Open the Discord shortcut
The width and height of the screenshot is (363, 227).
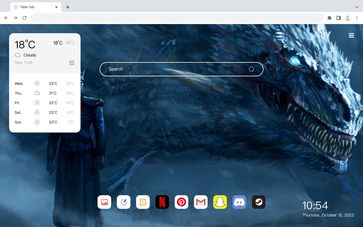[x=239, y=202]
